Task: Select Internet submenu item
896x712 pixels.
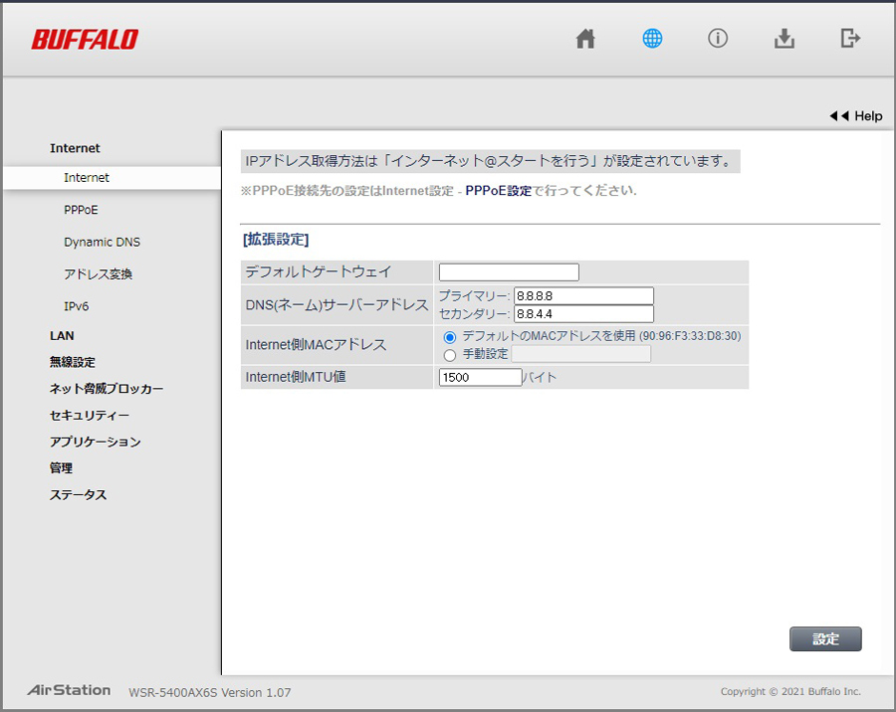Action: coord(87,178)
